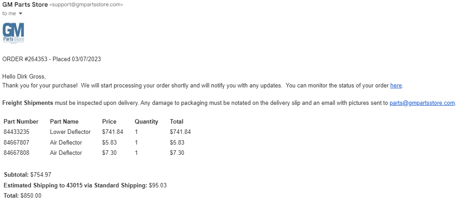Select part number 84667807
The width and height of the screenshot is (460, 203).
pyautogui.click(x=17, y=142)
